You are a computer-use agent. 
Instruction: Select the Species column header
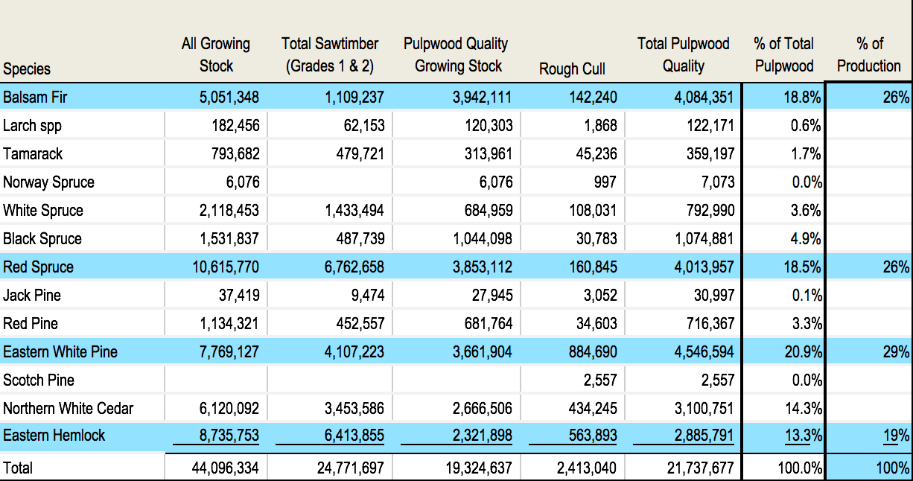(x=27, y=69)
